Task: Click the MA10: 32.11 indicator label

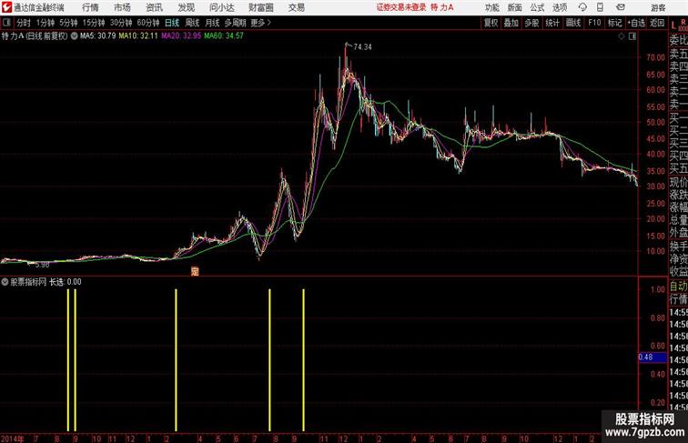Action: [138, 36]
